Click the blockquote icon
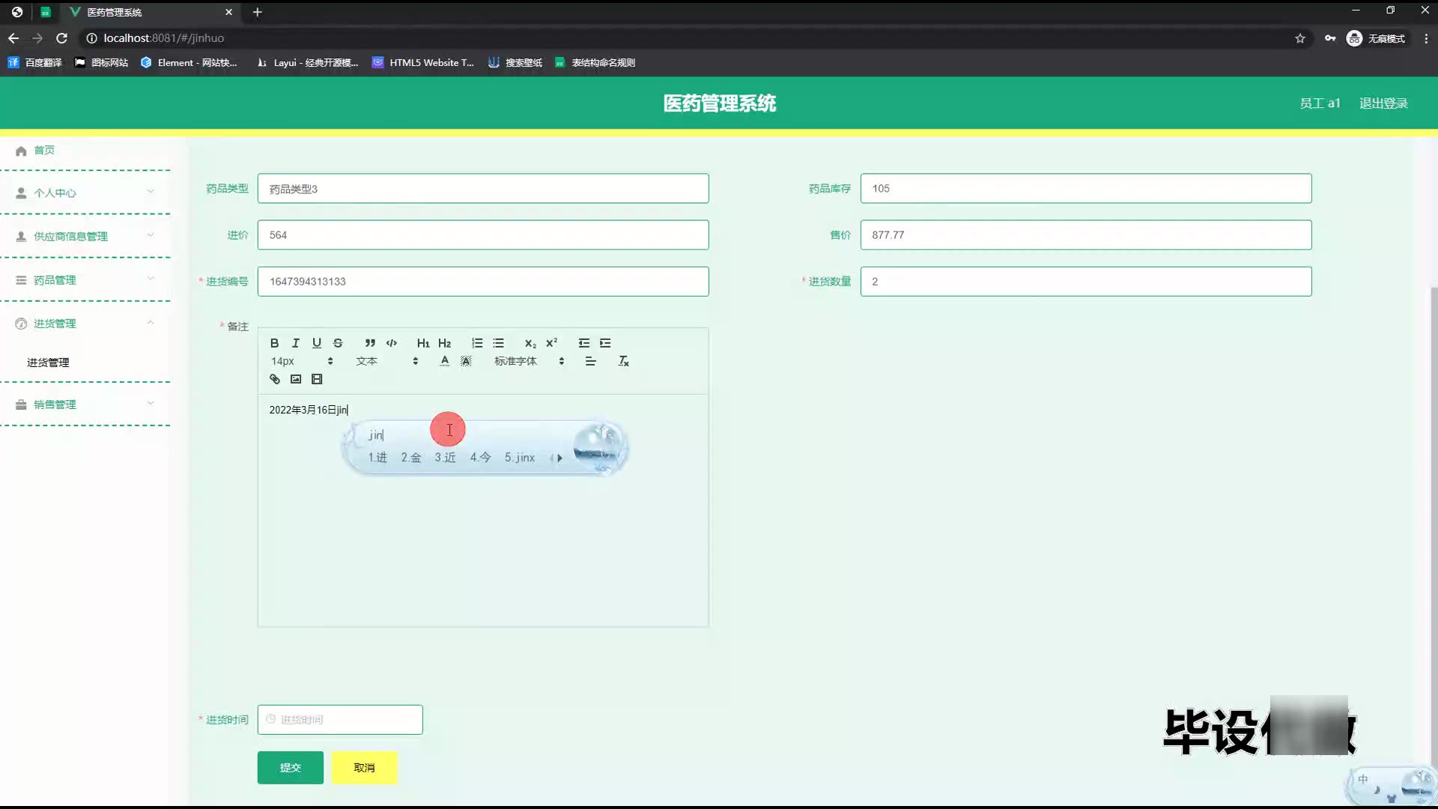 point(370,343)
